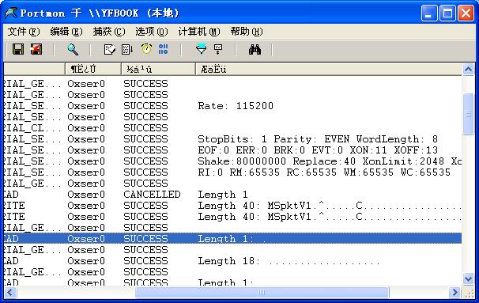
Task: Open the 计算机(M) menu
Action: click(x=199, y=32)
